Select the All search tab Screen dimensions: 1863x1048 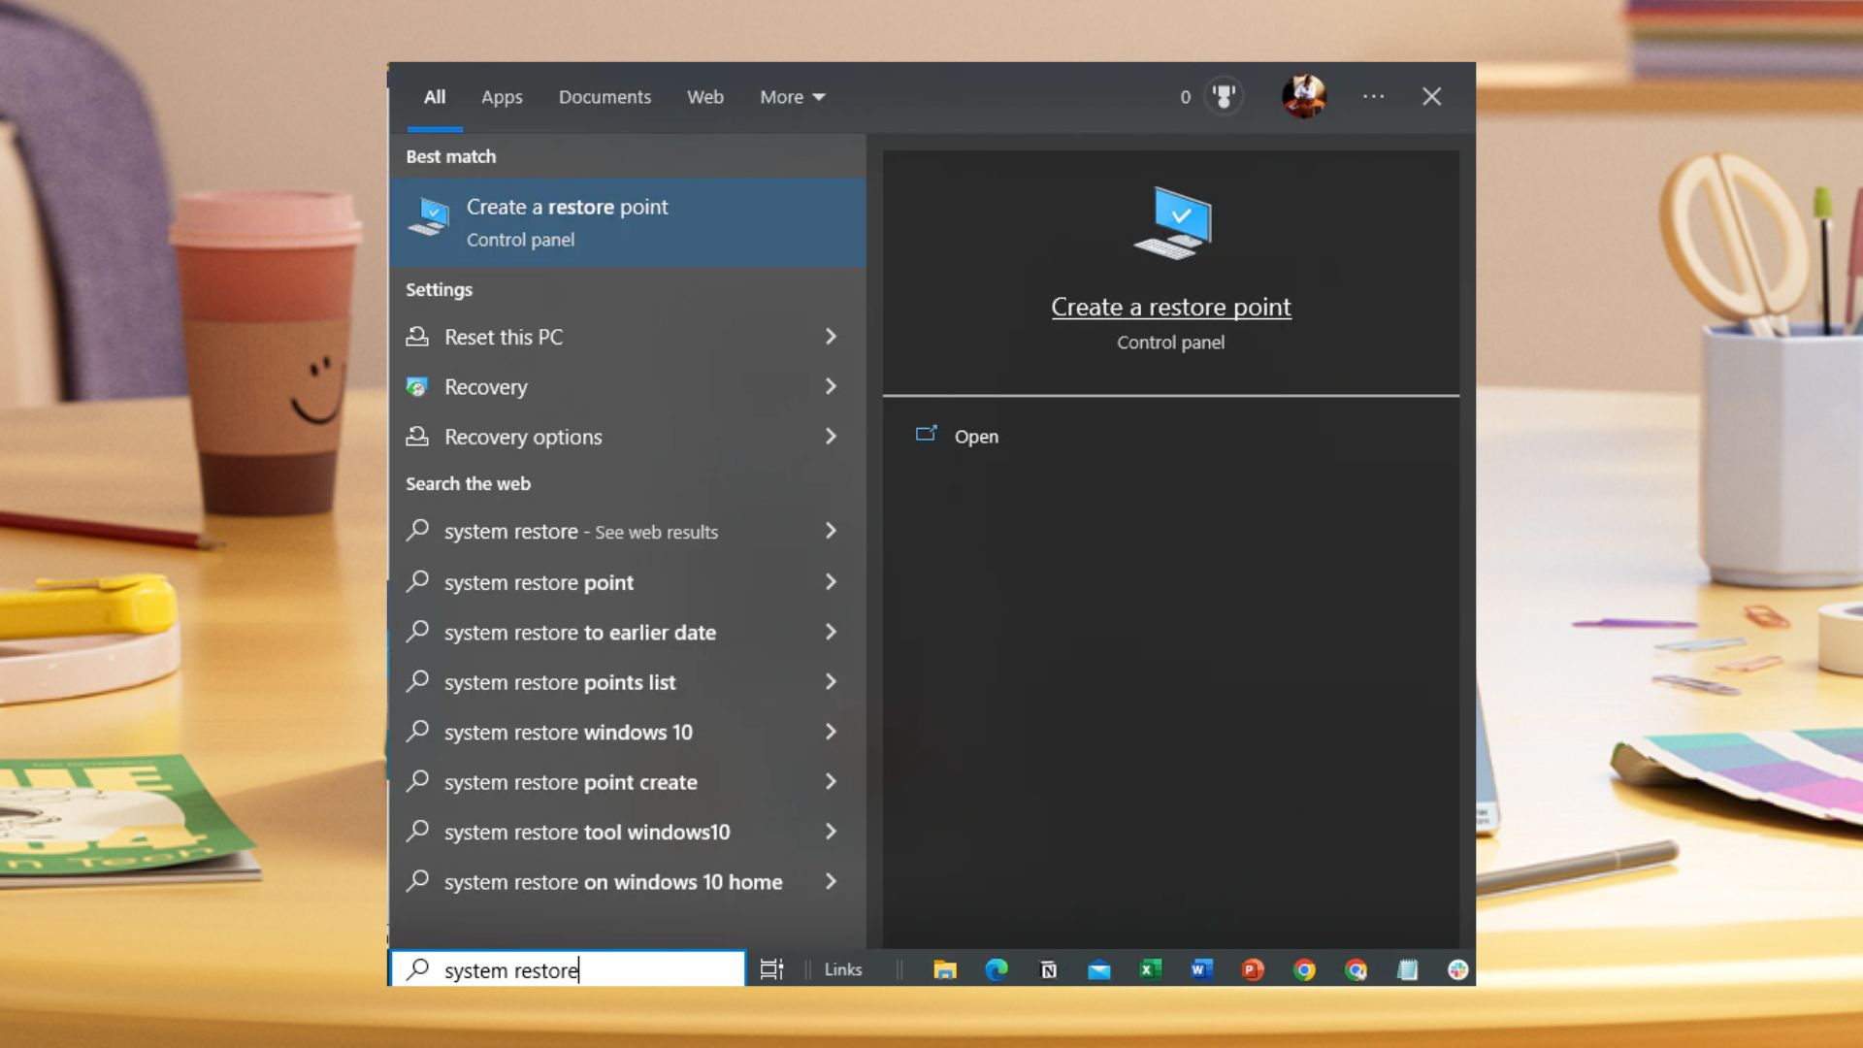click(x=435, y=97)
